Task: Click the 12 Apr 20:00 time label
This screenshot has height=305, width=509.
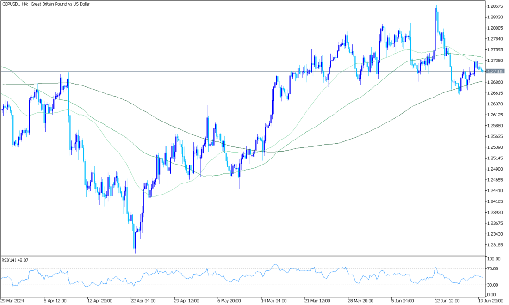Action: 100,301
